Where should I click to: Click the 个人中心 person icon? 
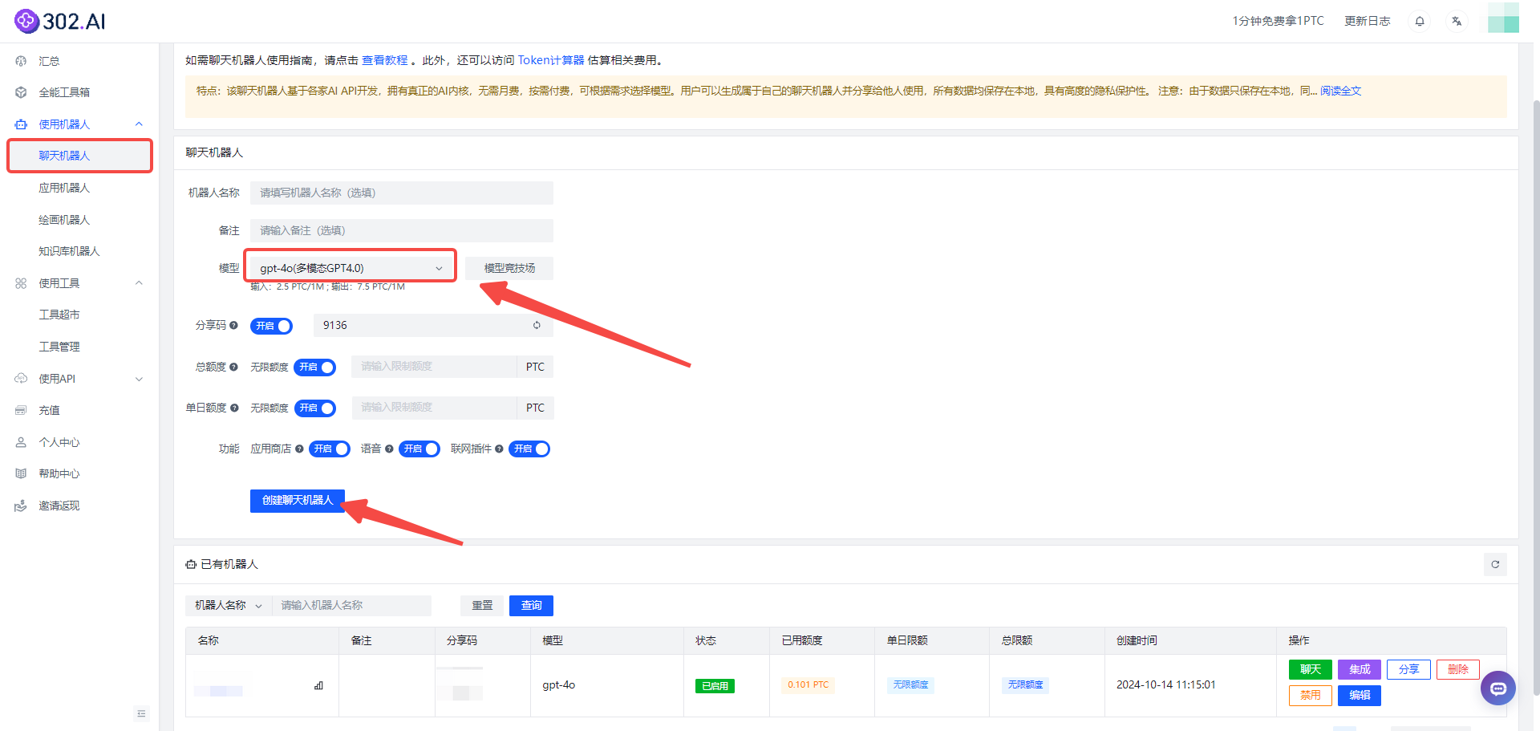21,442
